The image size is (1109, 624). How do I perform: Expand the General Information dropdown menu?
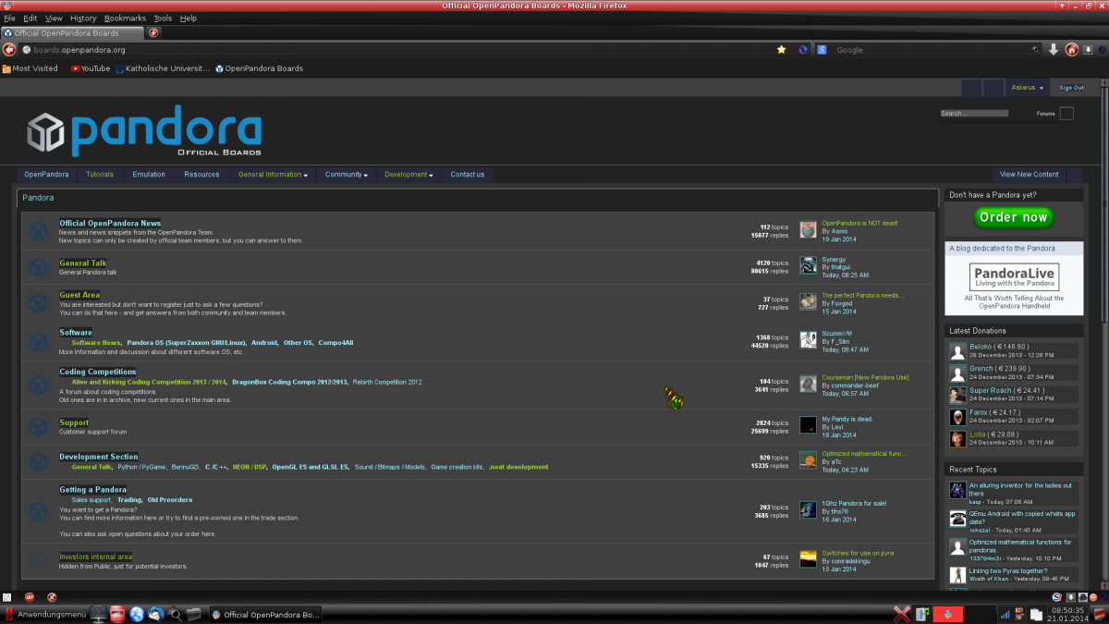(273, 174)
